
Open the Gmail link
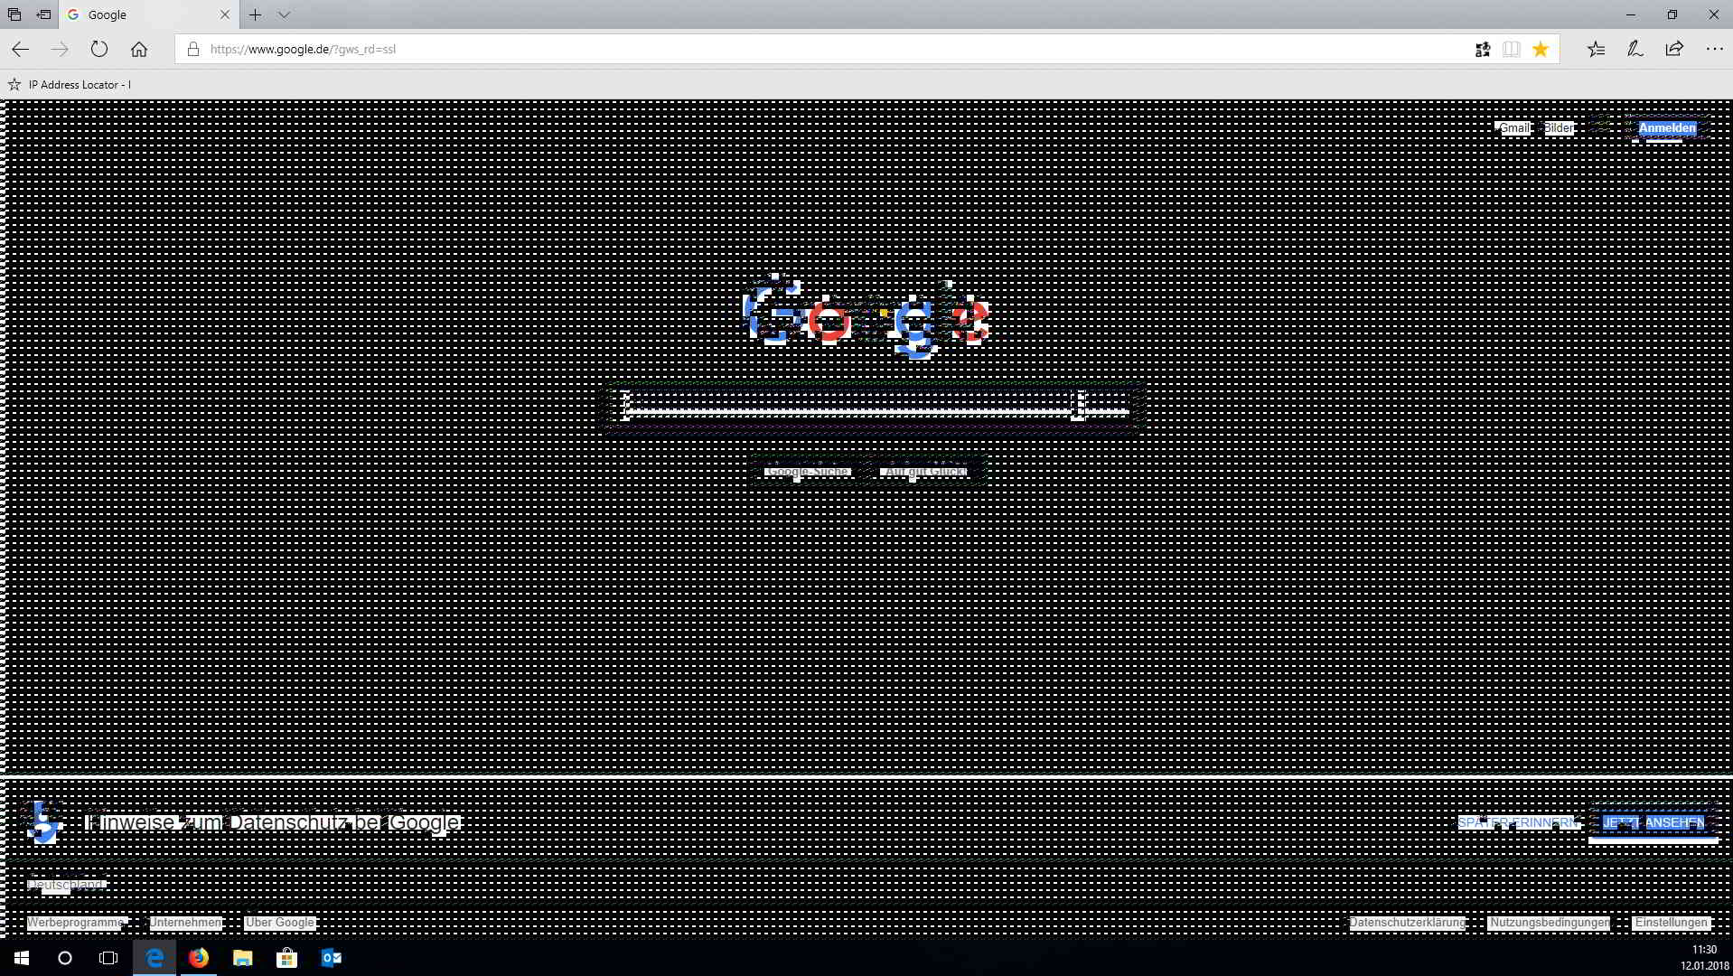pyautogui.click(x=1515, y=128)
